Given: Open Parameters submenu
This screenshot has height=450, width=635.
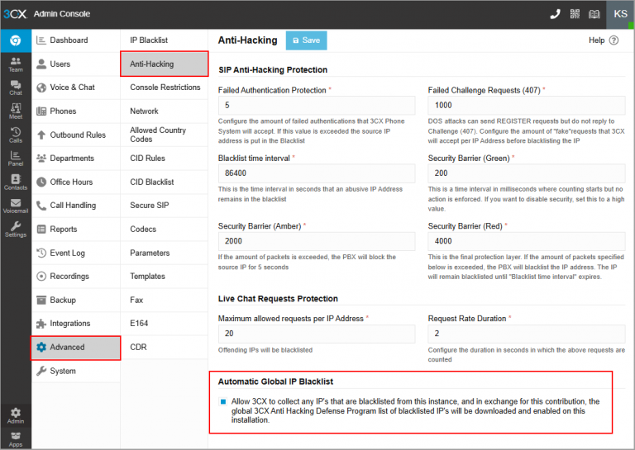Looking at the screenshot, I should coord(164,253).
